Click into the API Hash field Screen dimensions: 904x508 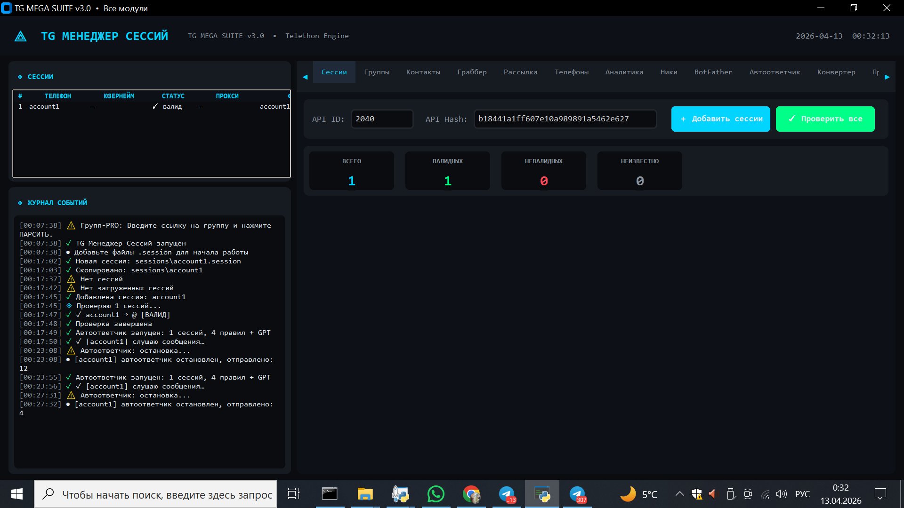click(565, 119)
